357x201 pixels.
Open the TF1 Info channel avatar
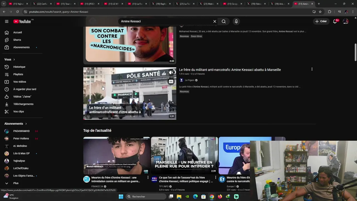click(x=154, y=179)
